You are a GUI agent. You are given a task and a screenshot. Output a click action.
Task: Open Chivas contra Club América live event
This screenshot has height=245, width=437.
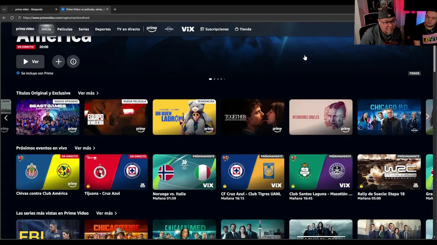click(48, 172)
